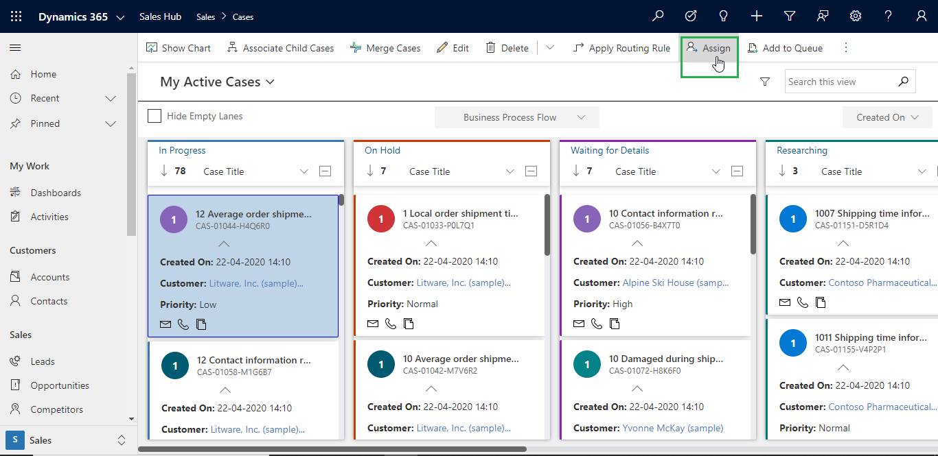Open advanced find funnel in the top bar
Image resolution: width=938 pixels, height=456 pixels.
click(x=790, y=16)
